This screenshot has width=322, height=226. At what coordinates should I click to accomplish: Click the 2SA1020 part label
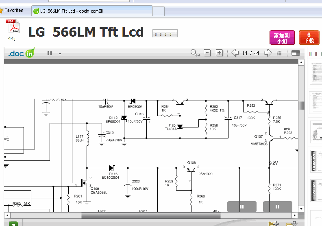click(x=205, y=174)
